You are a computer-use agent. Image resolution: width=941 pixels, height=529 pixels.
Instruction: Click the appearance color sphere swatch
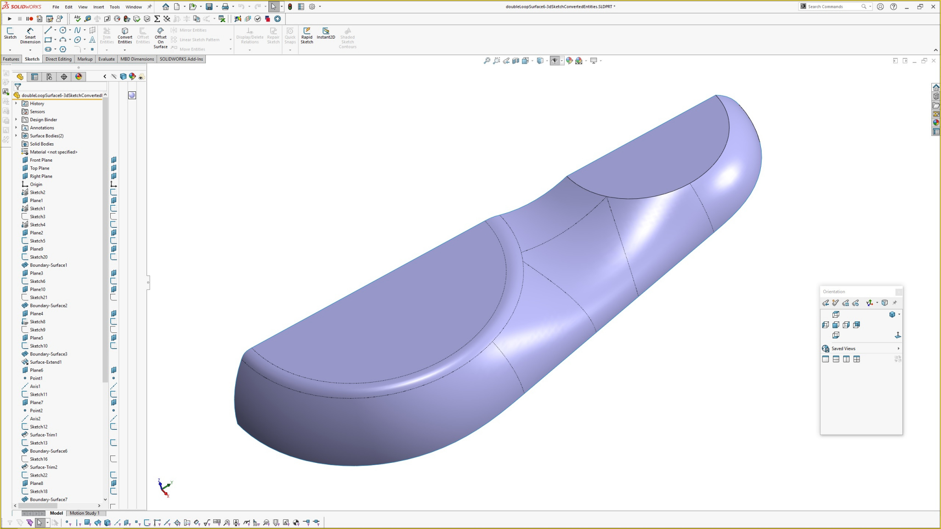[132, 95]
